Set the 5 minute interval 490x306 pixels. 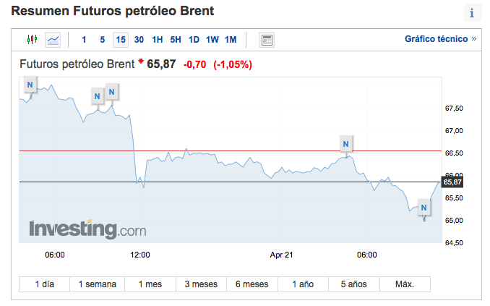point(103,40)
